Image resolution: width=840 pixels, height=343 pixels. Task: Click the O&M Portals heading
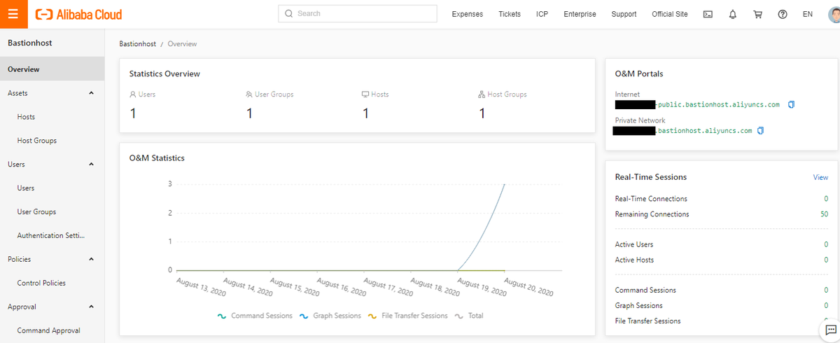pos(639,73)
